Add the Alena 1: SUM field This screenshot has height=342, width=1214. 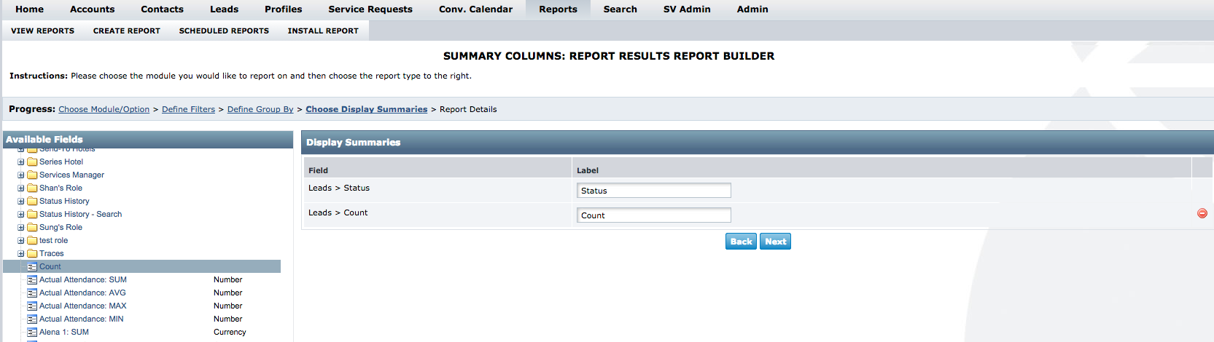(x=64, y=332)
